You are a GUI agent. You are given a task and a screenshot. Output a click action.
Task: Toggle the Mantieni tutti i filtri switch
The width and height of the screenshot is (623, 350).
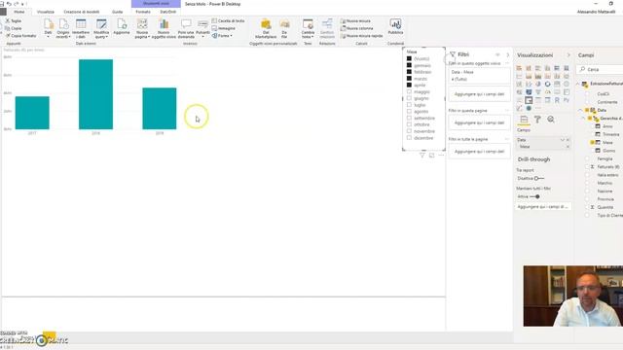(x=534, y=196)
